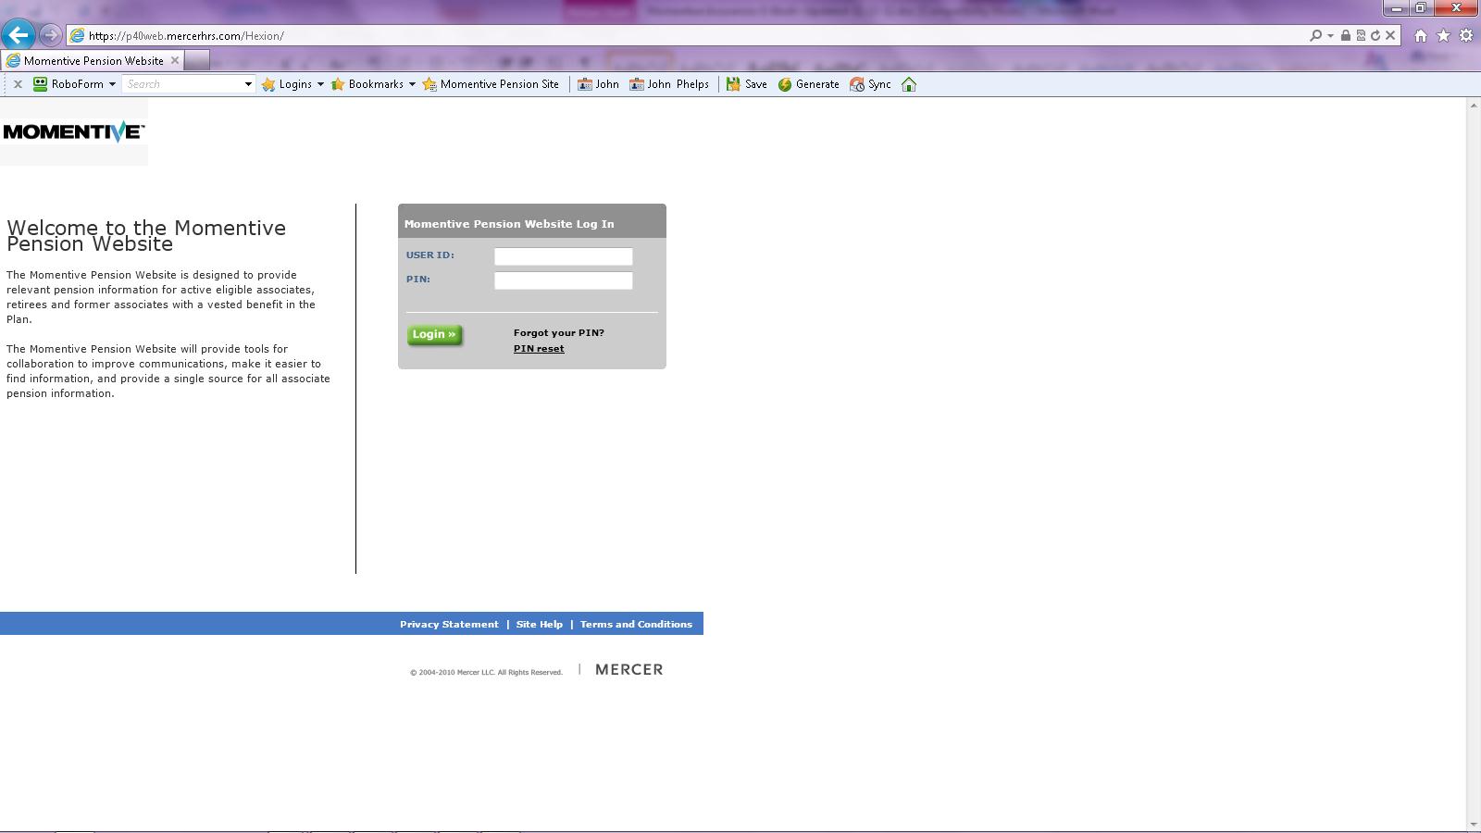
Task: Open the Privacy Statement link
Action: tap(449, 625)
